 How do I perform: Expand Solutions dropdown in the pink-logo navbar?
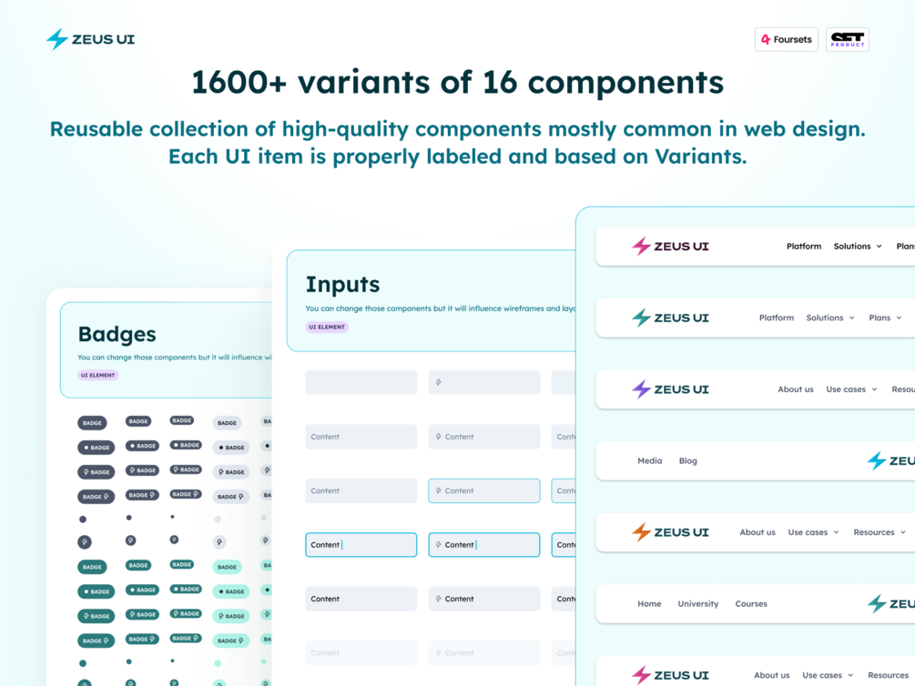pyautogui.click(x=858, y=247)
